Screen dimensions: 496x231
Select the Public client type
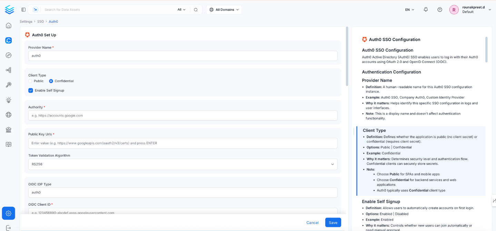[30, 81]
